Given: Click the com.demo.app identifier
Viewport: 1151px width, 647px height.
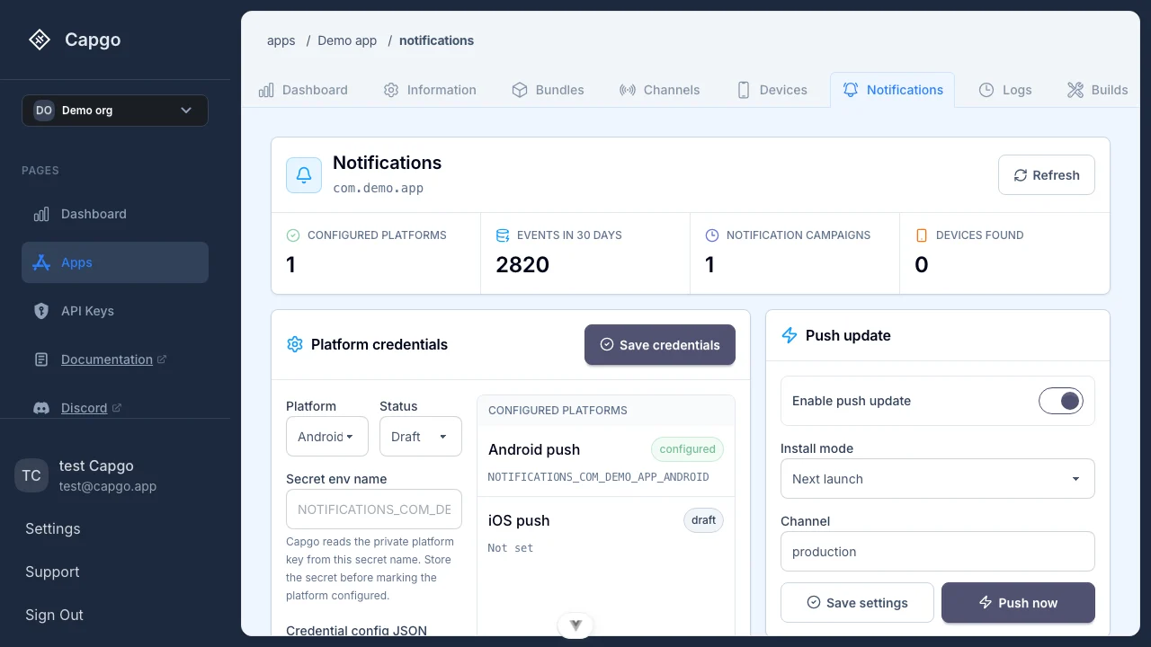Looking at the screenshot, I should [378, 189].
